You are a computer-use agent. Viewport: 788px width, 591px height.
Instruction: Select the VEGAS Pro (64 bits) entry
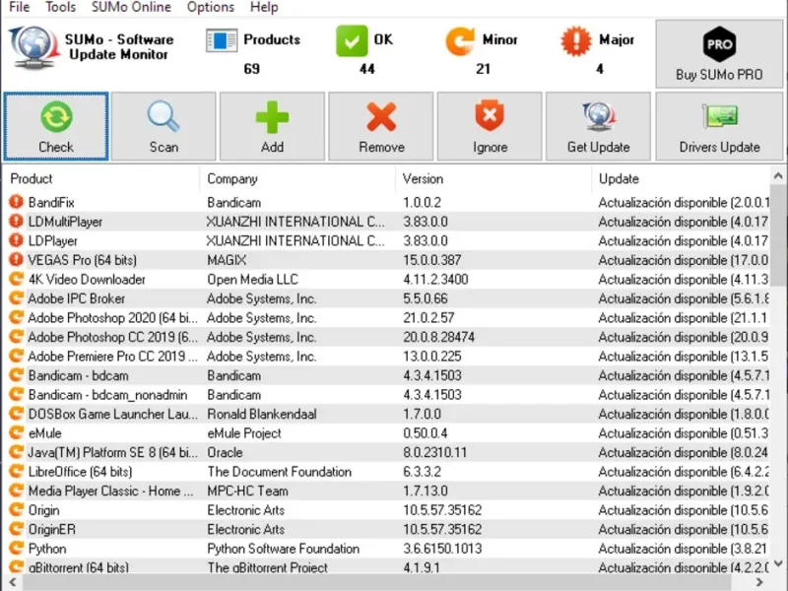click(x=83, y=260)
